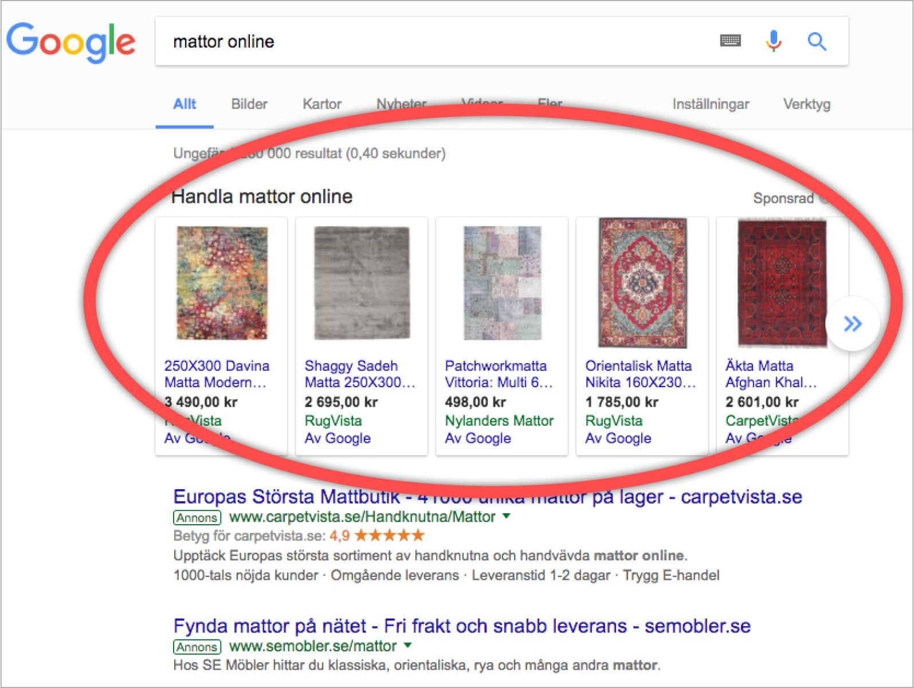Viewport: 914px width, 688px height.
Task: Click Av Google under Orientalisk Matta Nikita
Action: coord(618,438)
